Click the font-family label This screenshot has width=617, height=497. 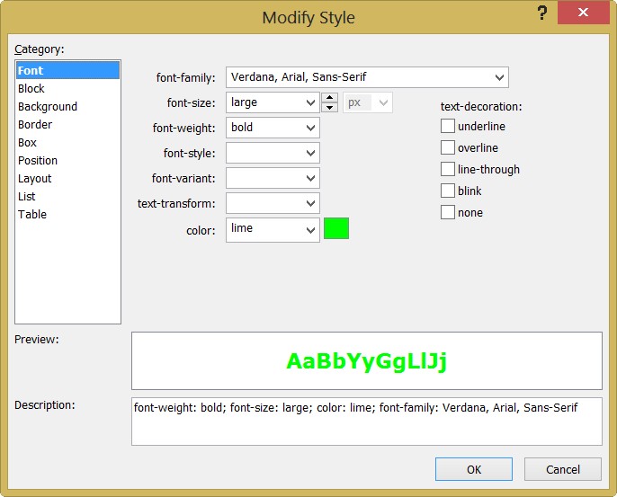click(x=185, y=77)
